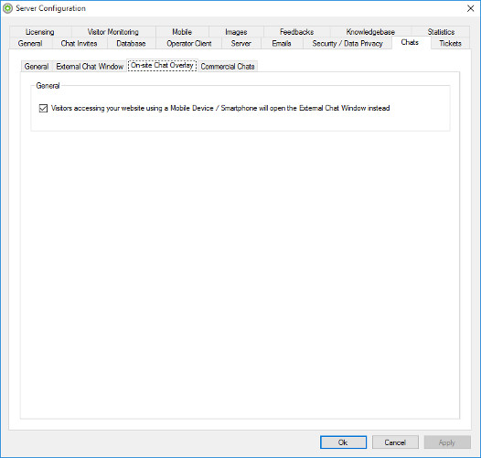Viewport: 481px width, 458px height.
Task: Switch to the Commercial Chats sub-tab
Action: click(x=228, y=66)
